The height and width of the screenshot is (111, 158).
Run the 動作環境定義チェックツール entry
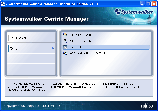click(88, 53)
